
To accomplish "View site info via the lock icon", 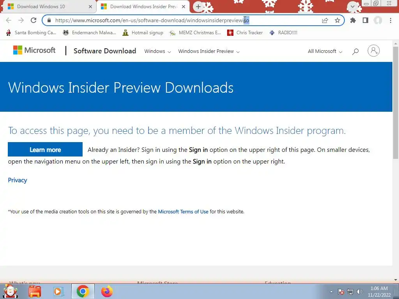I will point(49,20).
